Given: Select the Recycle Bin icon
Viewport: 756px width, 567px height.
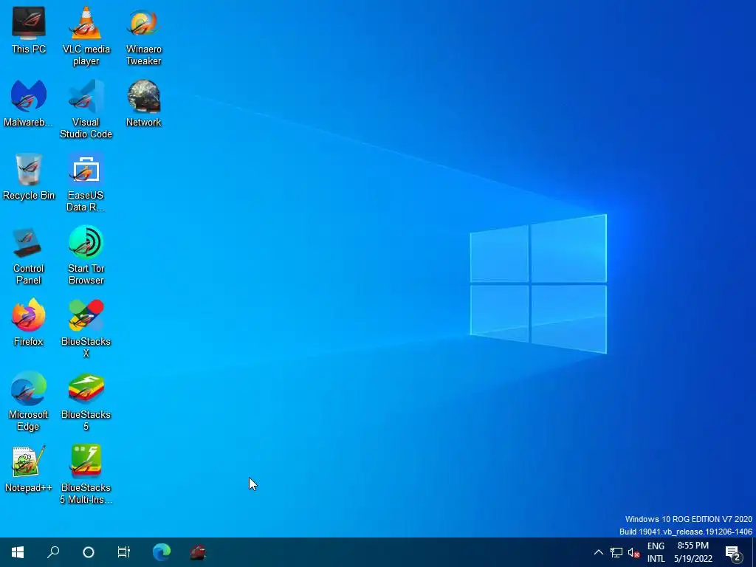Looking at the screenshot, I should pos(29,176).
